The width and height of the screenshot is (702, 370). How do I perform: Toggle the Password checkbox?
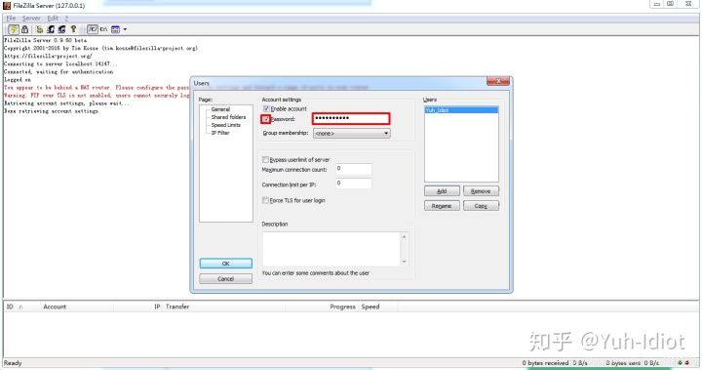(x=266, y=119)
